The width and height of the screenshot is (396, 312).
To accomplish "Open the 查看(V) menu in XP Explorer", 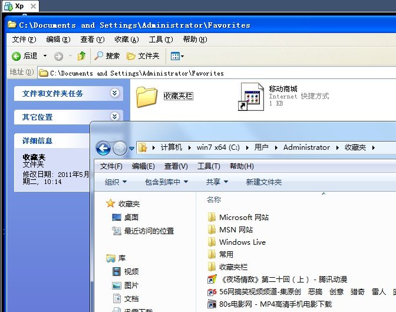I will (92, 40).
